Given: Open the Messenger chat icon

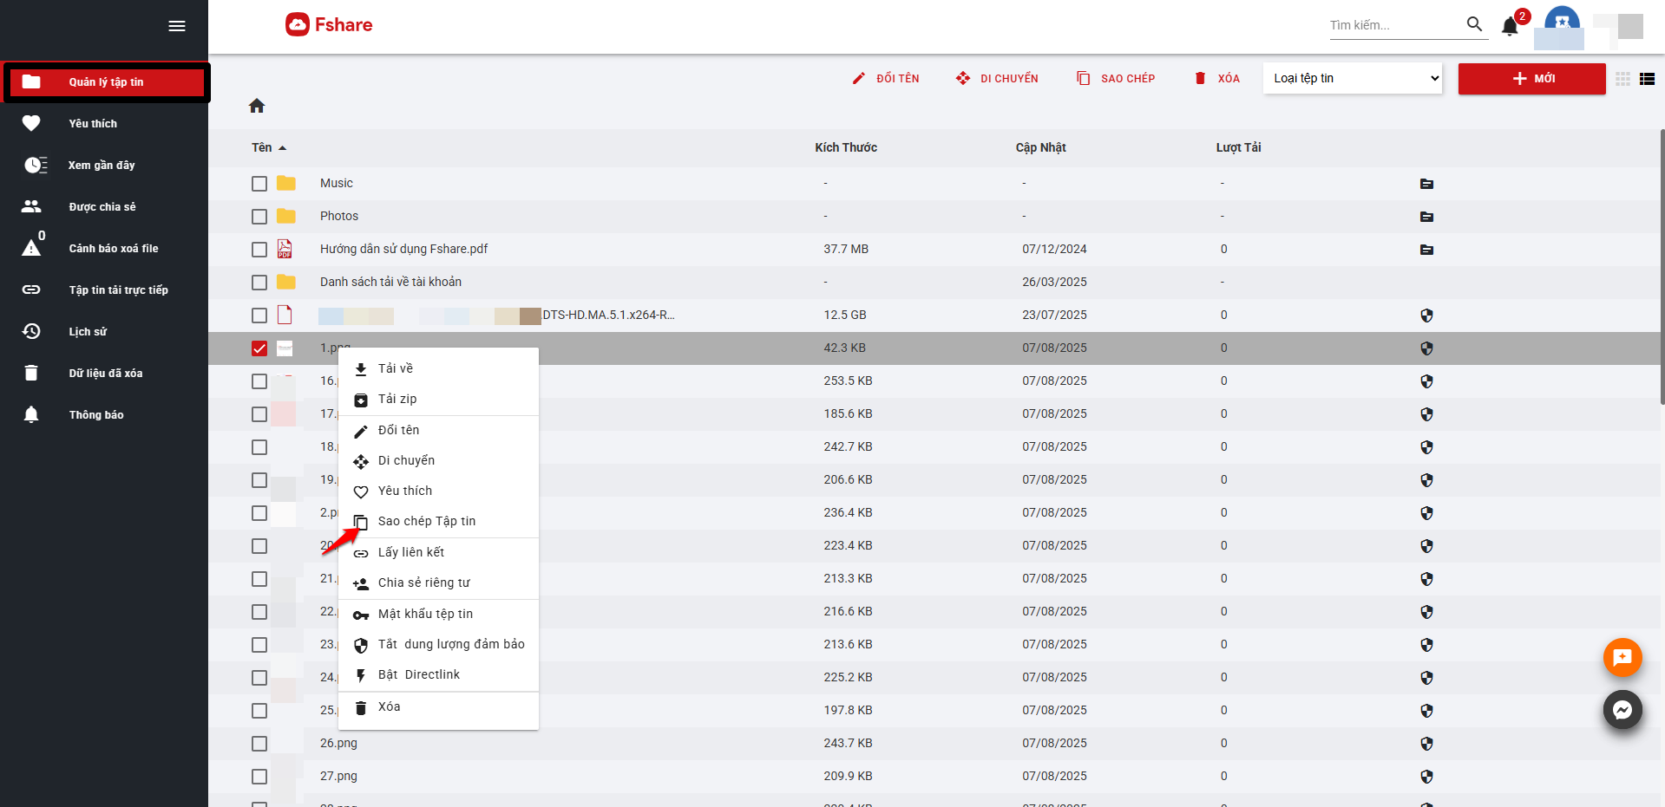Looking at the screenshot, I should pos(1622,710).
